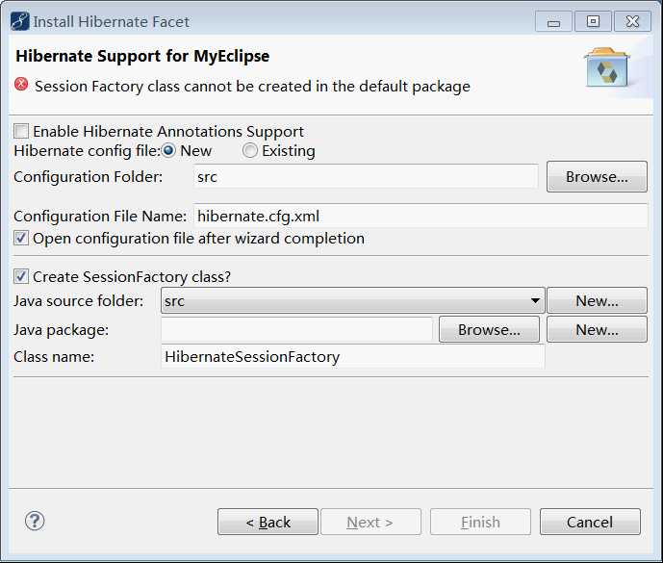Viewport: 663px width, 563px height.
Task: Click the MyEclipse app icon in title bar
Action: tap(19, 21)
